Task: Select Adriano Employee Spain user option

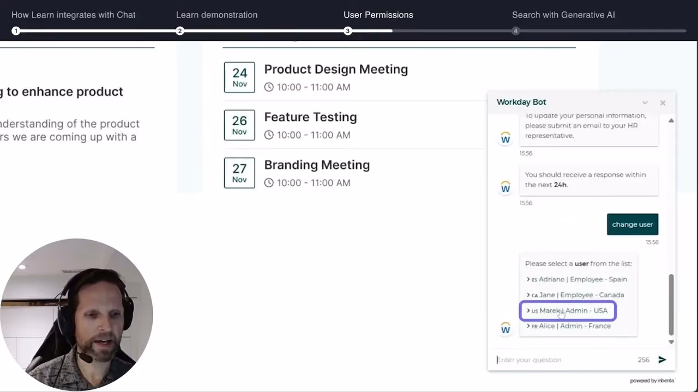Action: pos(576,279)
